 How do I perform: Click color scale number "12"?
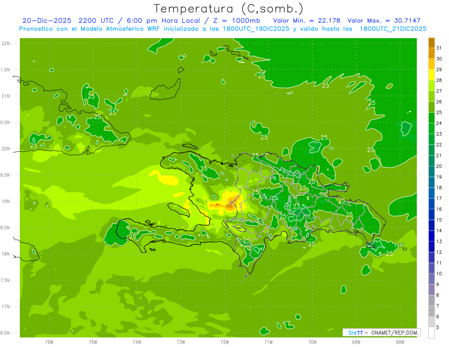coord(439,252)
